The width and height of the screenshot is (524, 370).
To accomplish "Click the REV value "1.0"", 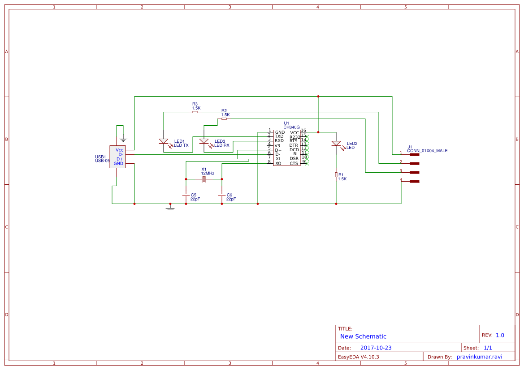I will coord(500,336).
